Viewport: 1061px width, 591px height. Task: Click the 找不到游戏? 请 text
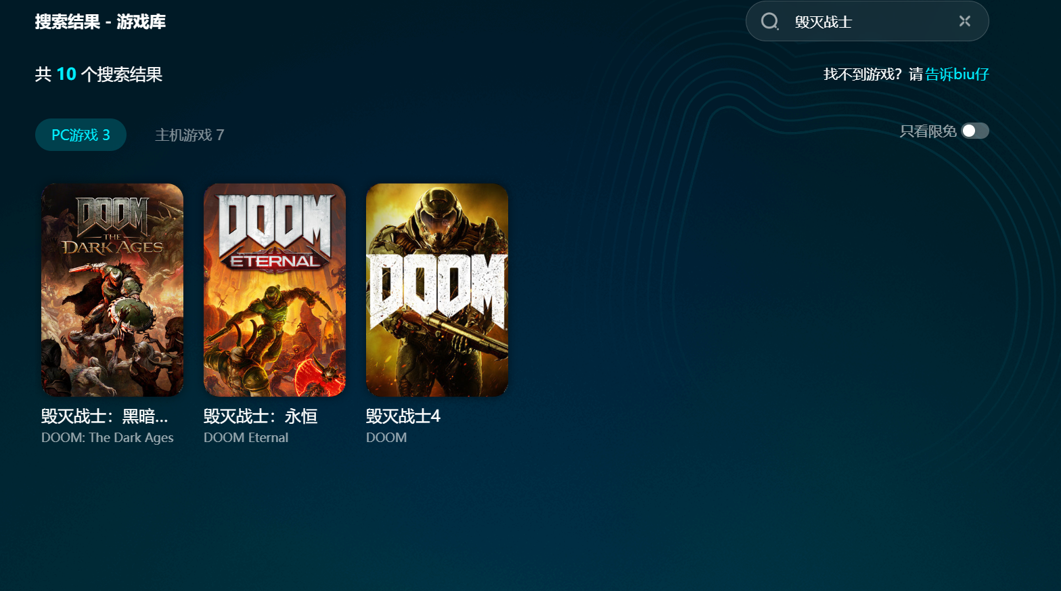(873, 74)
